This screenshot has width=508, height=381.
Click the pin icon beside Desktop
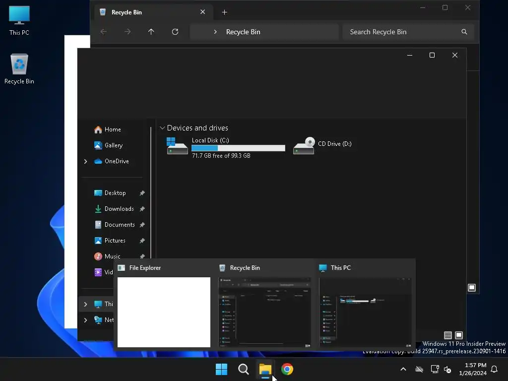[x=142, y=193]
